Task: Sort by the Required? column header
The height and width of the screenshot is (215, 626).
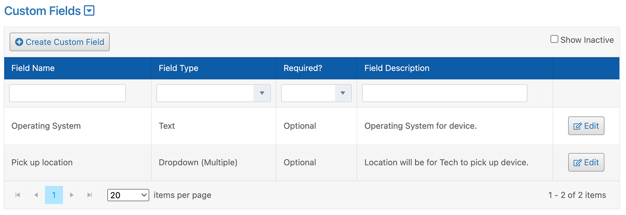Action: 303,68
